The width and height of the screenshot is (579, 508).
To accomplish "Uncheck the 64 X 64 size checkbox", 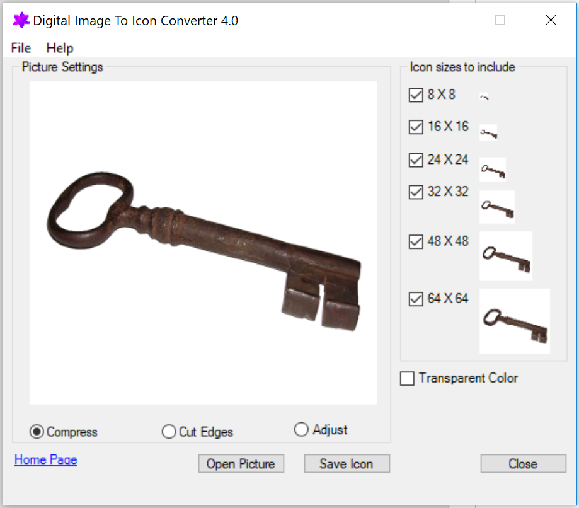I will pos(416,299).
